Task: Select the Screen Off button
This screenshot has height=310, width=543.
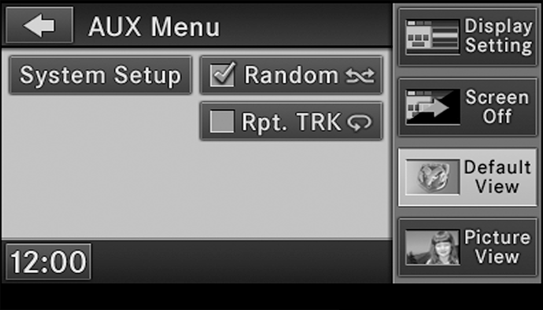Action: pos(467,107)
